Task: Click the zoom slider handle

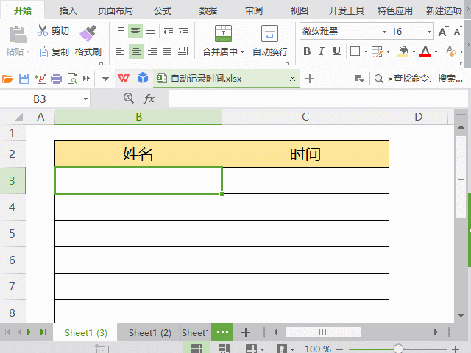Action: (x=398, y=349)
